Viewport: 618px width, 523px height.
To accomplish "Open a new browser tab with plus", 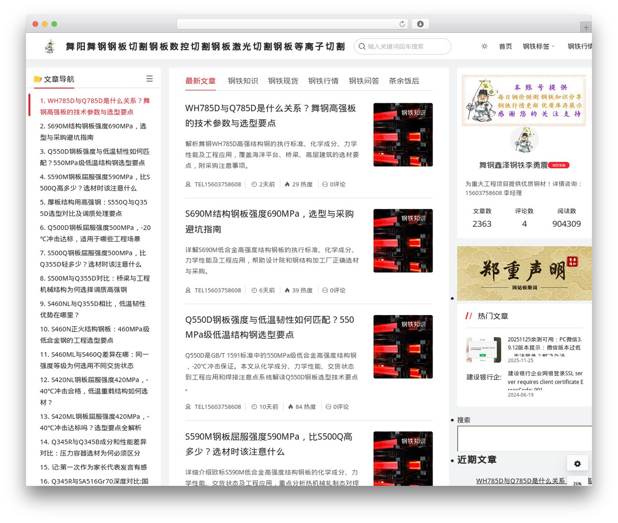I will (586, 28).
